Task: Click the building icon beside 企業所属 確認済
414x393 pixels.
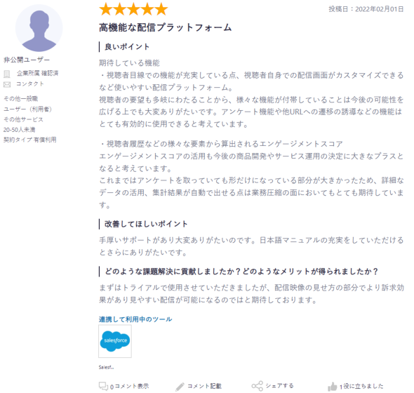Action: pos(7,74)
